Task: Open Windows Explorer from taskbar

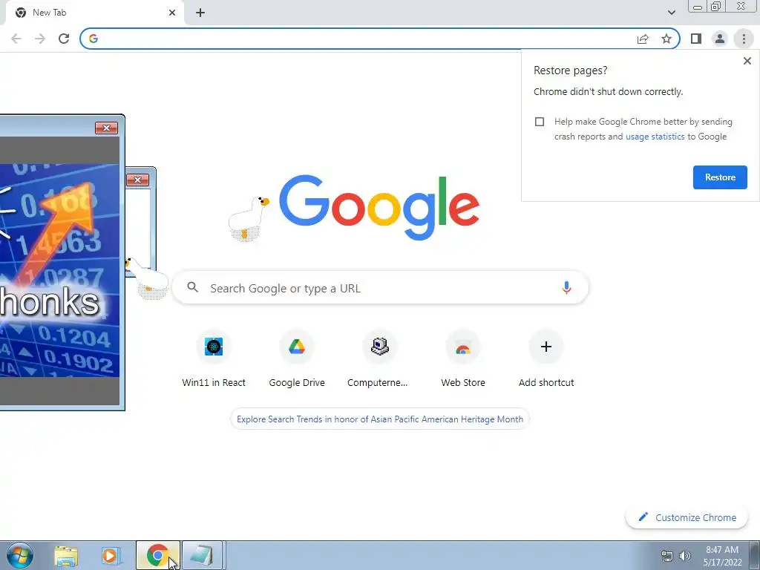Action: pos(66,556)
